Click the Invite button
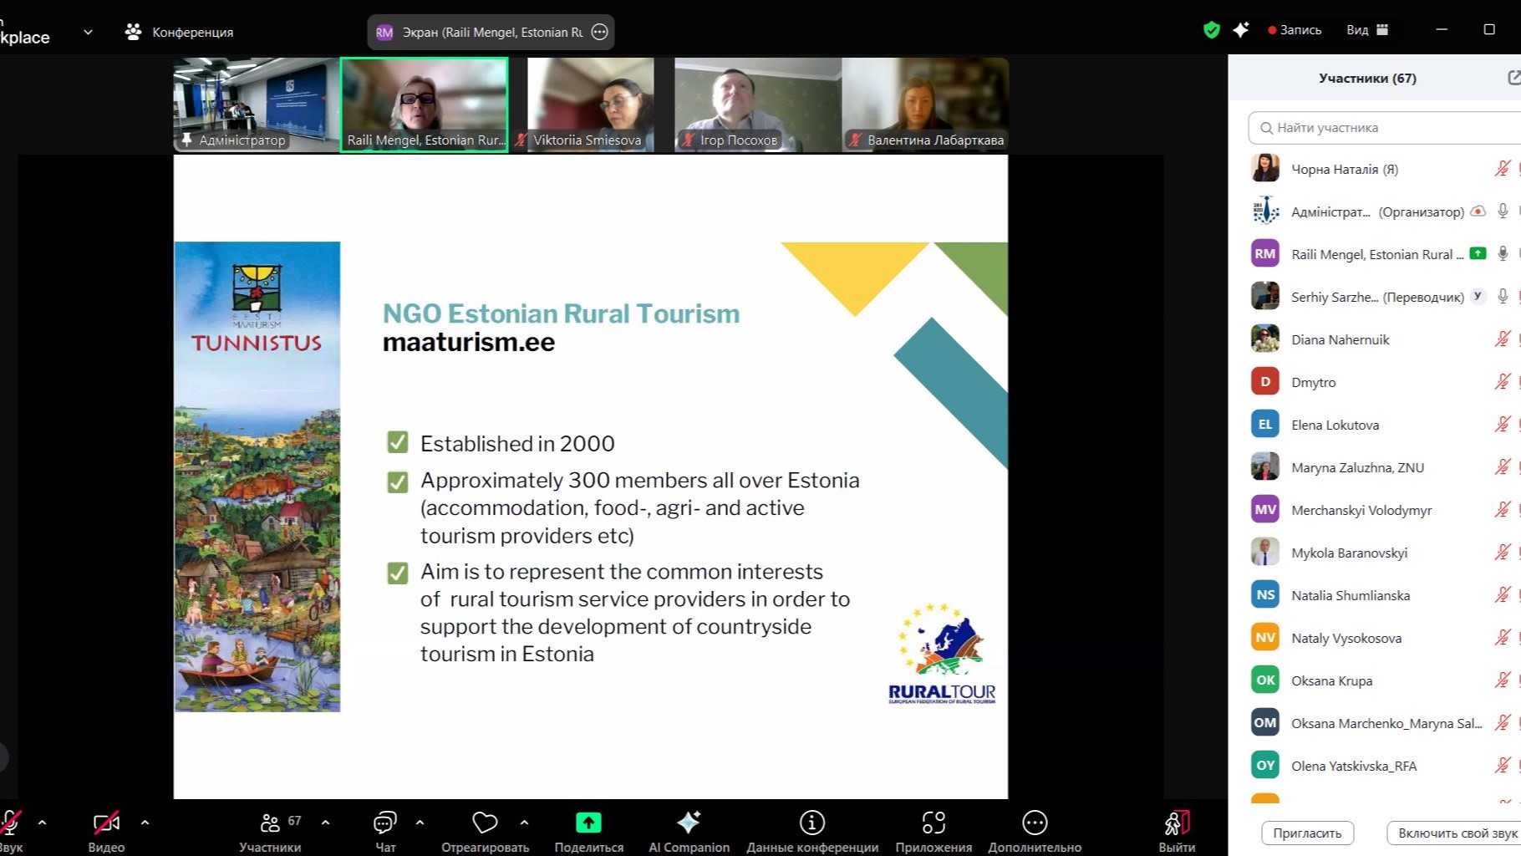The width and height of the screenshot is (1521, 856). (x=1307, y=833)
